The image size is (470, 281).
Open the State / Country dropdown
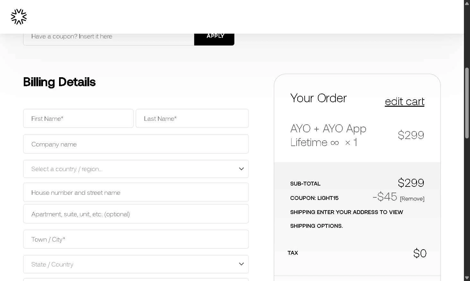pos(136,264)
